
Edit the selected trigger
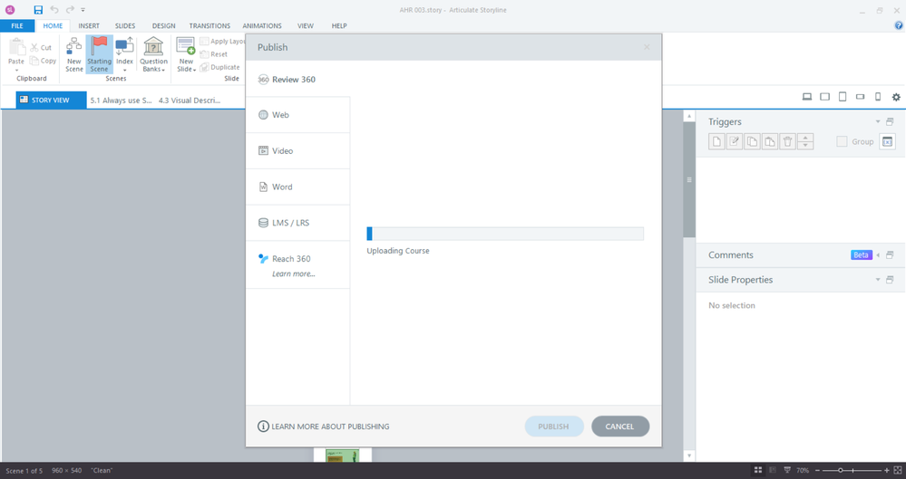[x=735, y=142]
